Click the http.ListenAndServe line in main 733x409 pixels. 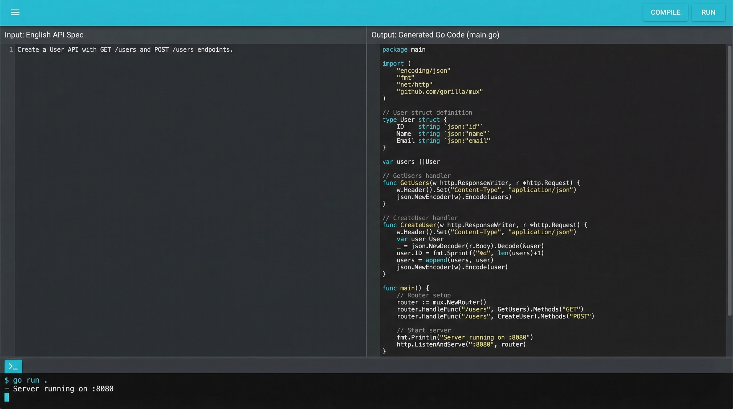461,345
